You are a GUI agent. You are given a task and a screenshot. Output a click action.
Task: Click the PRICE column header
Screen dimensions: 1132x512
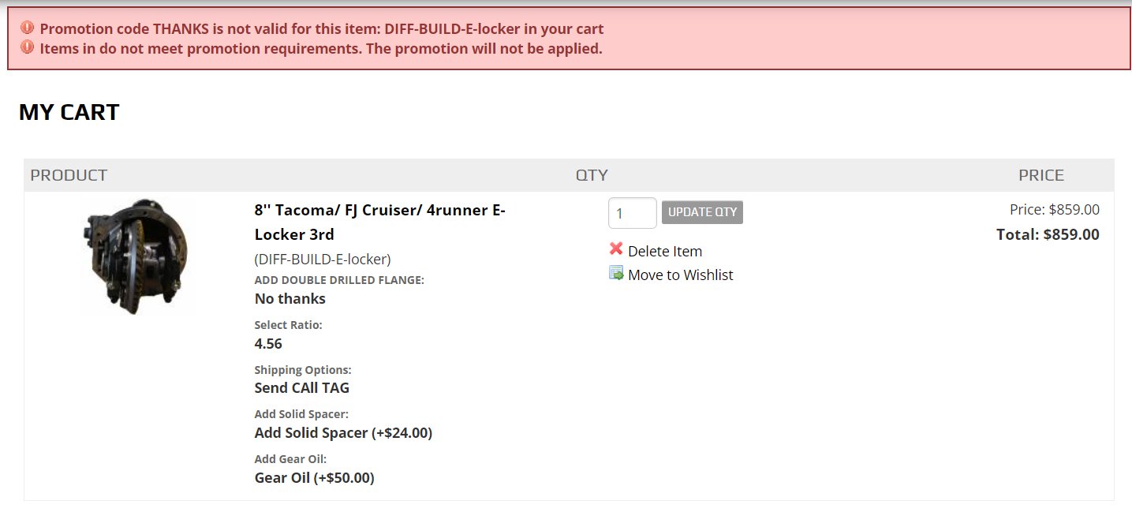click(1041, 175)
